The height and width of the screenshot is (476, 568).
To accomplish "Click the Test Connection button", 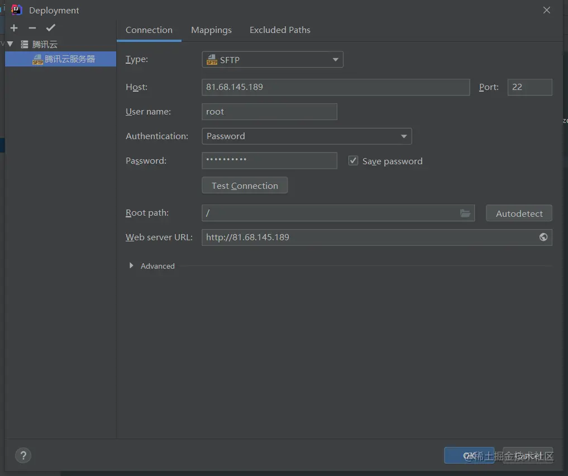I will click(x=245, y=185).
